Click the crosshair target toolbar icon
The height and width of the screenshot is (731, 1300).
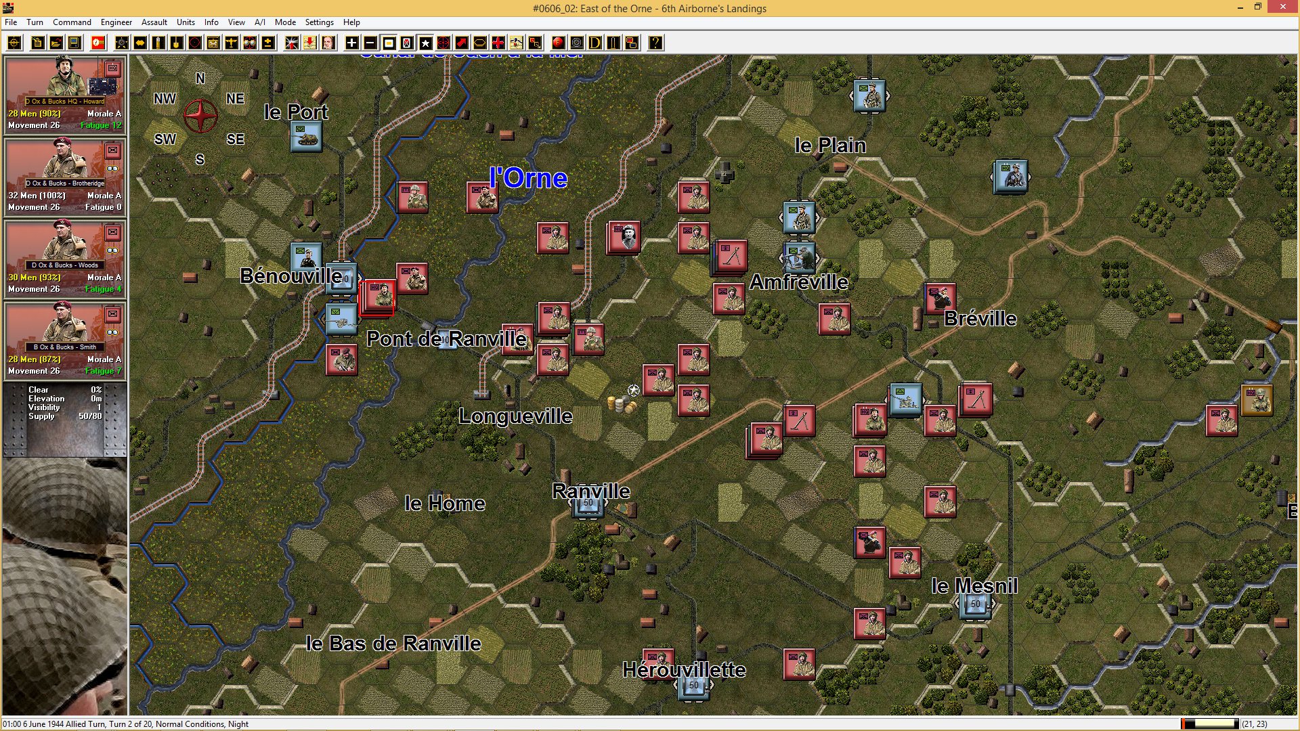pyautogui.click(x=14, y=43)
